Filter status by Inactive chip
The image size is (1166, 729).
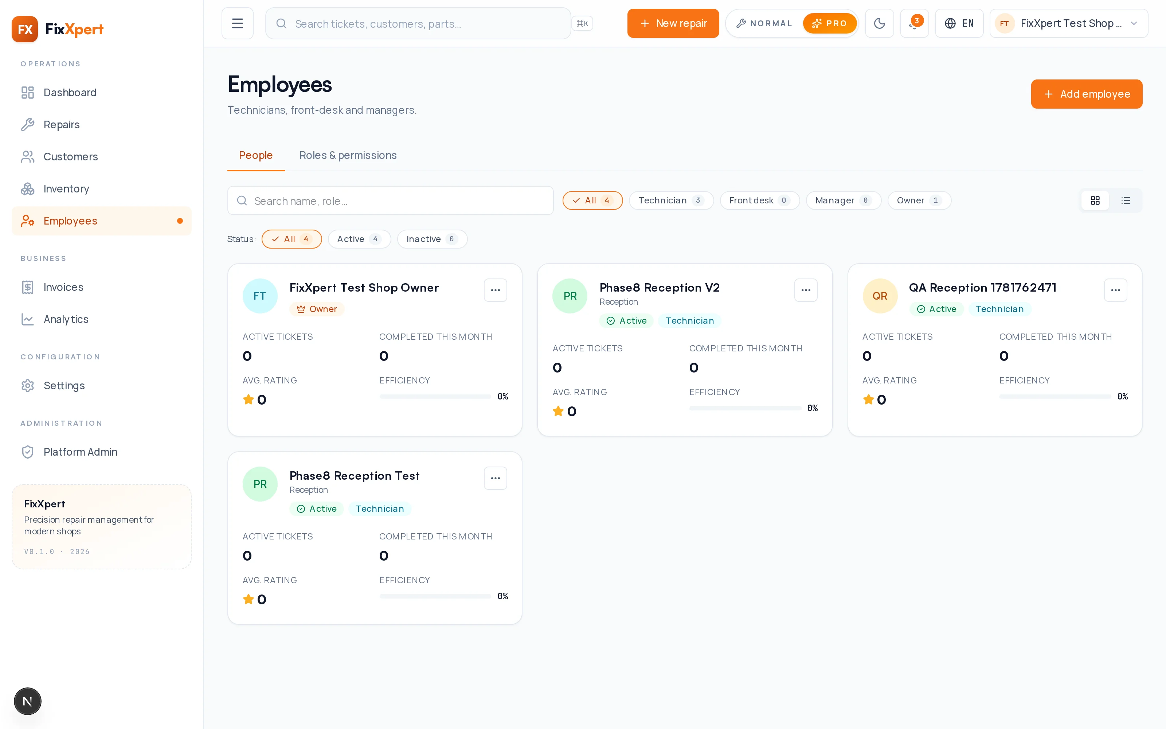tap(432, 239)
